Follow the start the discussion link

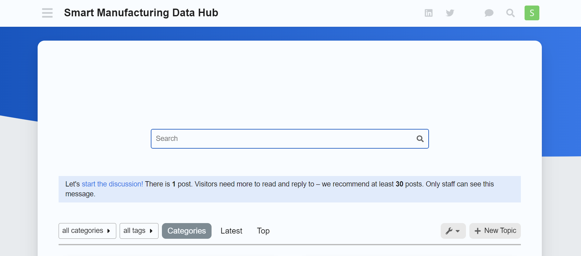click(112, 184)
